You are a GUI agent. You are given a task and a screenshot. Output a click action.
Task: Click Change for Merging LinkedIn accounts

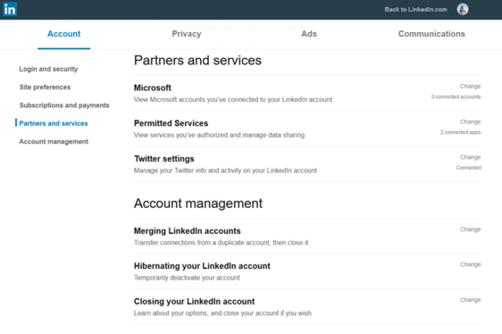470,229
